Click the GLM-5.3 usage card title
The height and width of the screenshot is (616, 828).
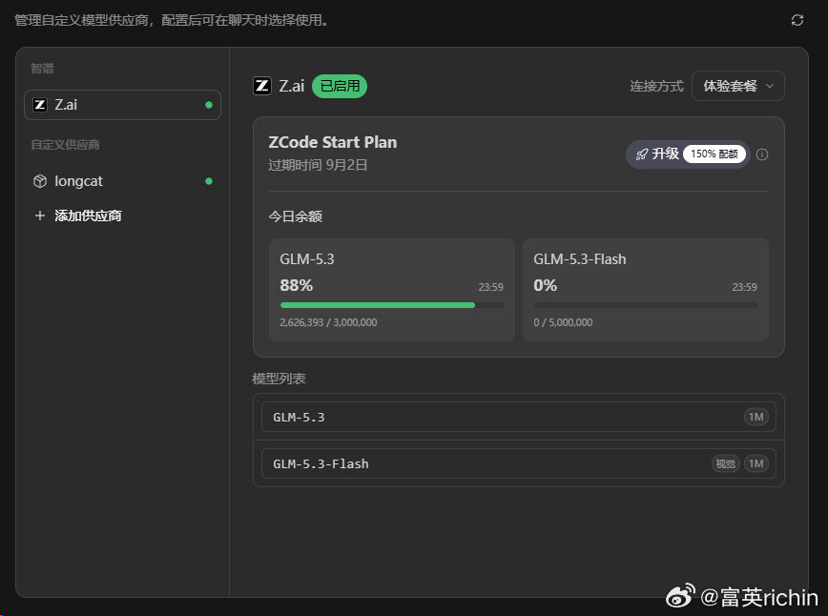coord(307,259)
